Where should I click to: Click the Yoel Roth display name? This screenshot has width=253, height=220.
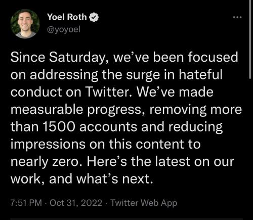[67, 17]
